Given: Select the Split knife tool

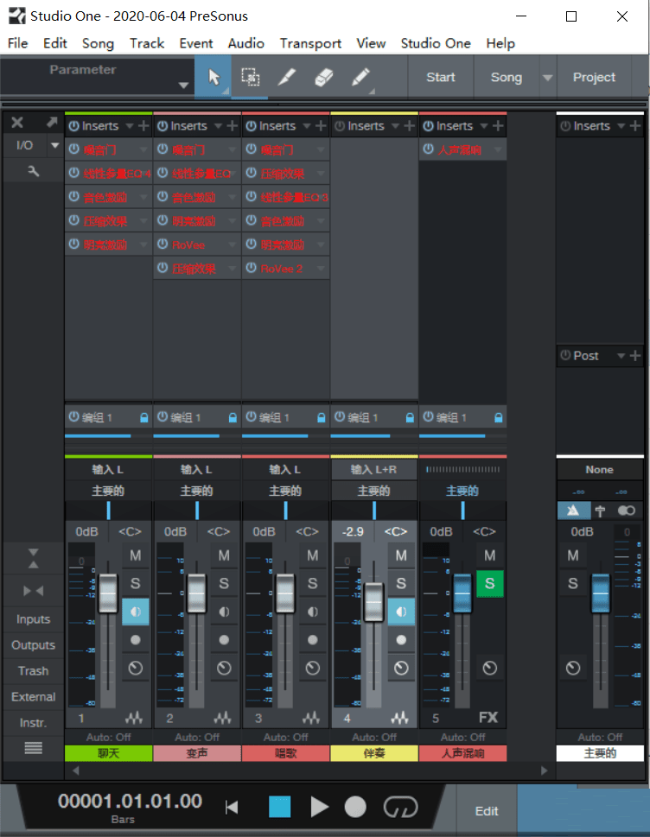Looking at the screenshot, I should pyautogui.click(x=287, y=78).
